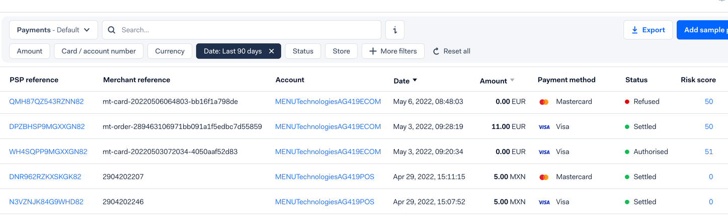
Task: Click the red Refused status dot
Action: (627, 102)
